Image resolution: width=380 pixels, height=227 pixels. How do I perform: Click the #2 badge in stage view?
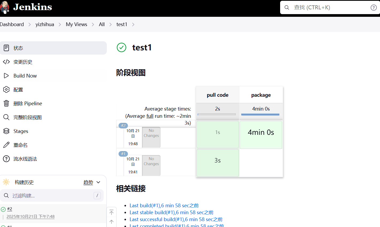tap(123, 125)
